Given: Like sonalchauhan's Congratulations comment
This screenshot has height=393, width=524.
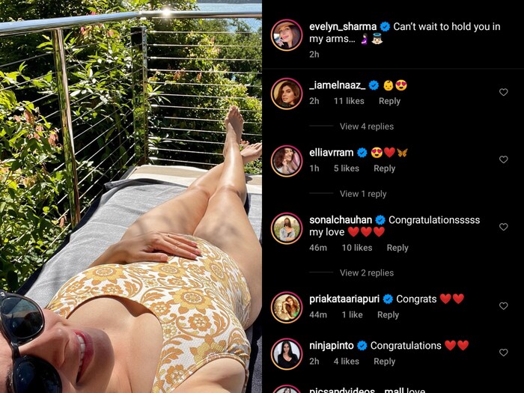Looking at the screenshot, I should pyautogui.click(x=503, y=227).
